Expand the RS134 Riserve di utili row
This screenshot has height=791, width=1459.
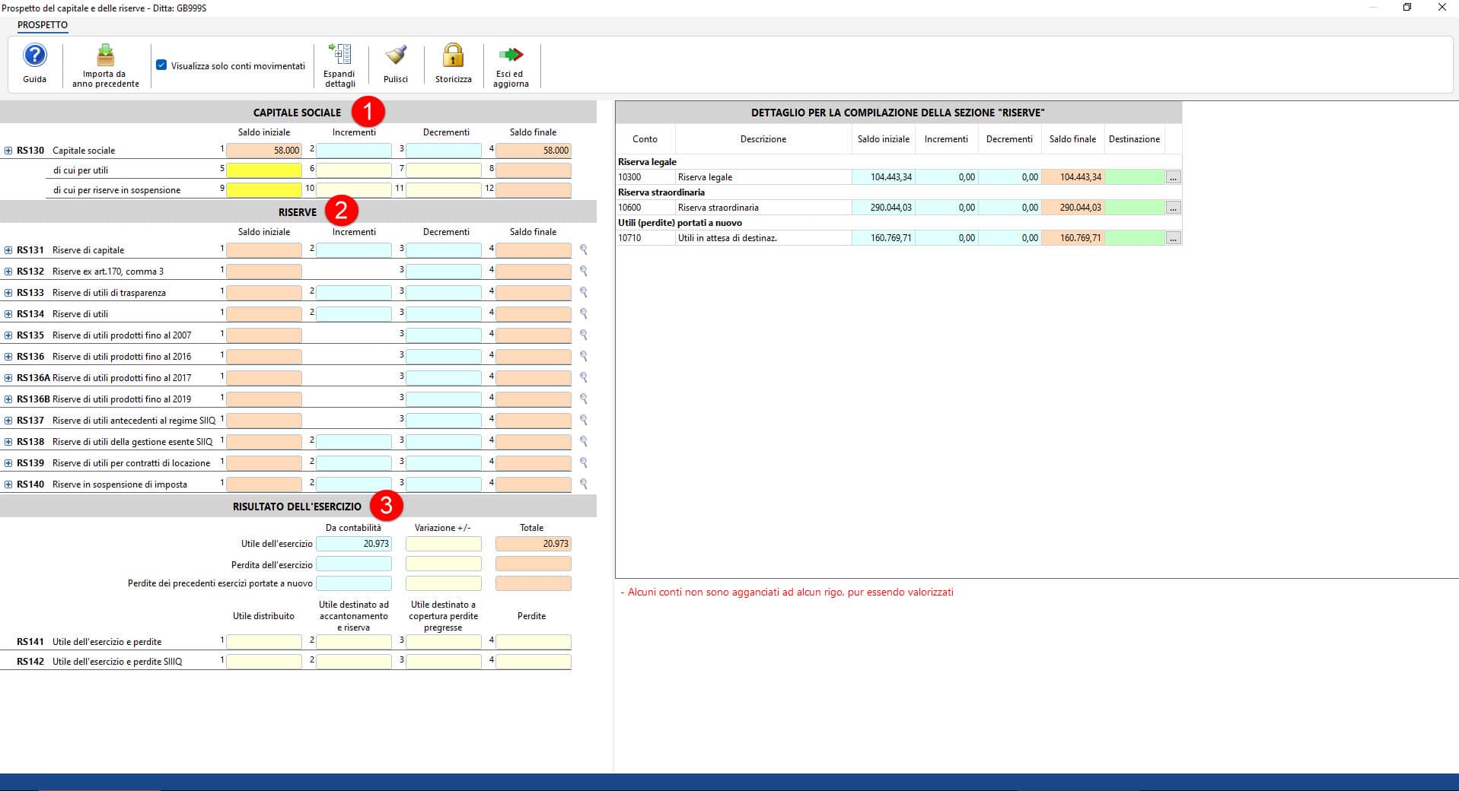pos(8,313)
